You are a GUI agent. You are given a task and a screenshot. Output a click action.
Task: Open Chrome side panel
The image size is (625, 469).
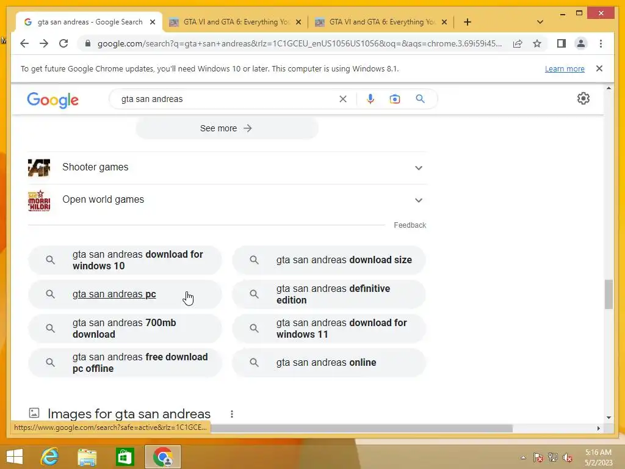562,43
